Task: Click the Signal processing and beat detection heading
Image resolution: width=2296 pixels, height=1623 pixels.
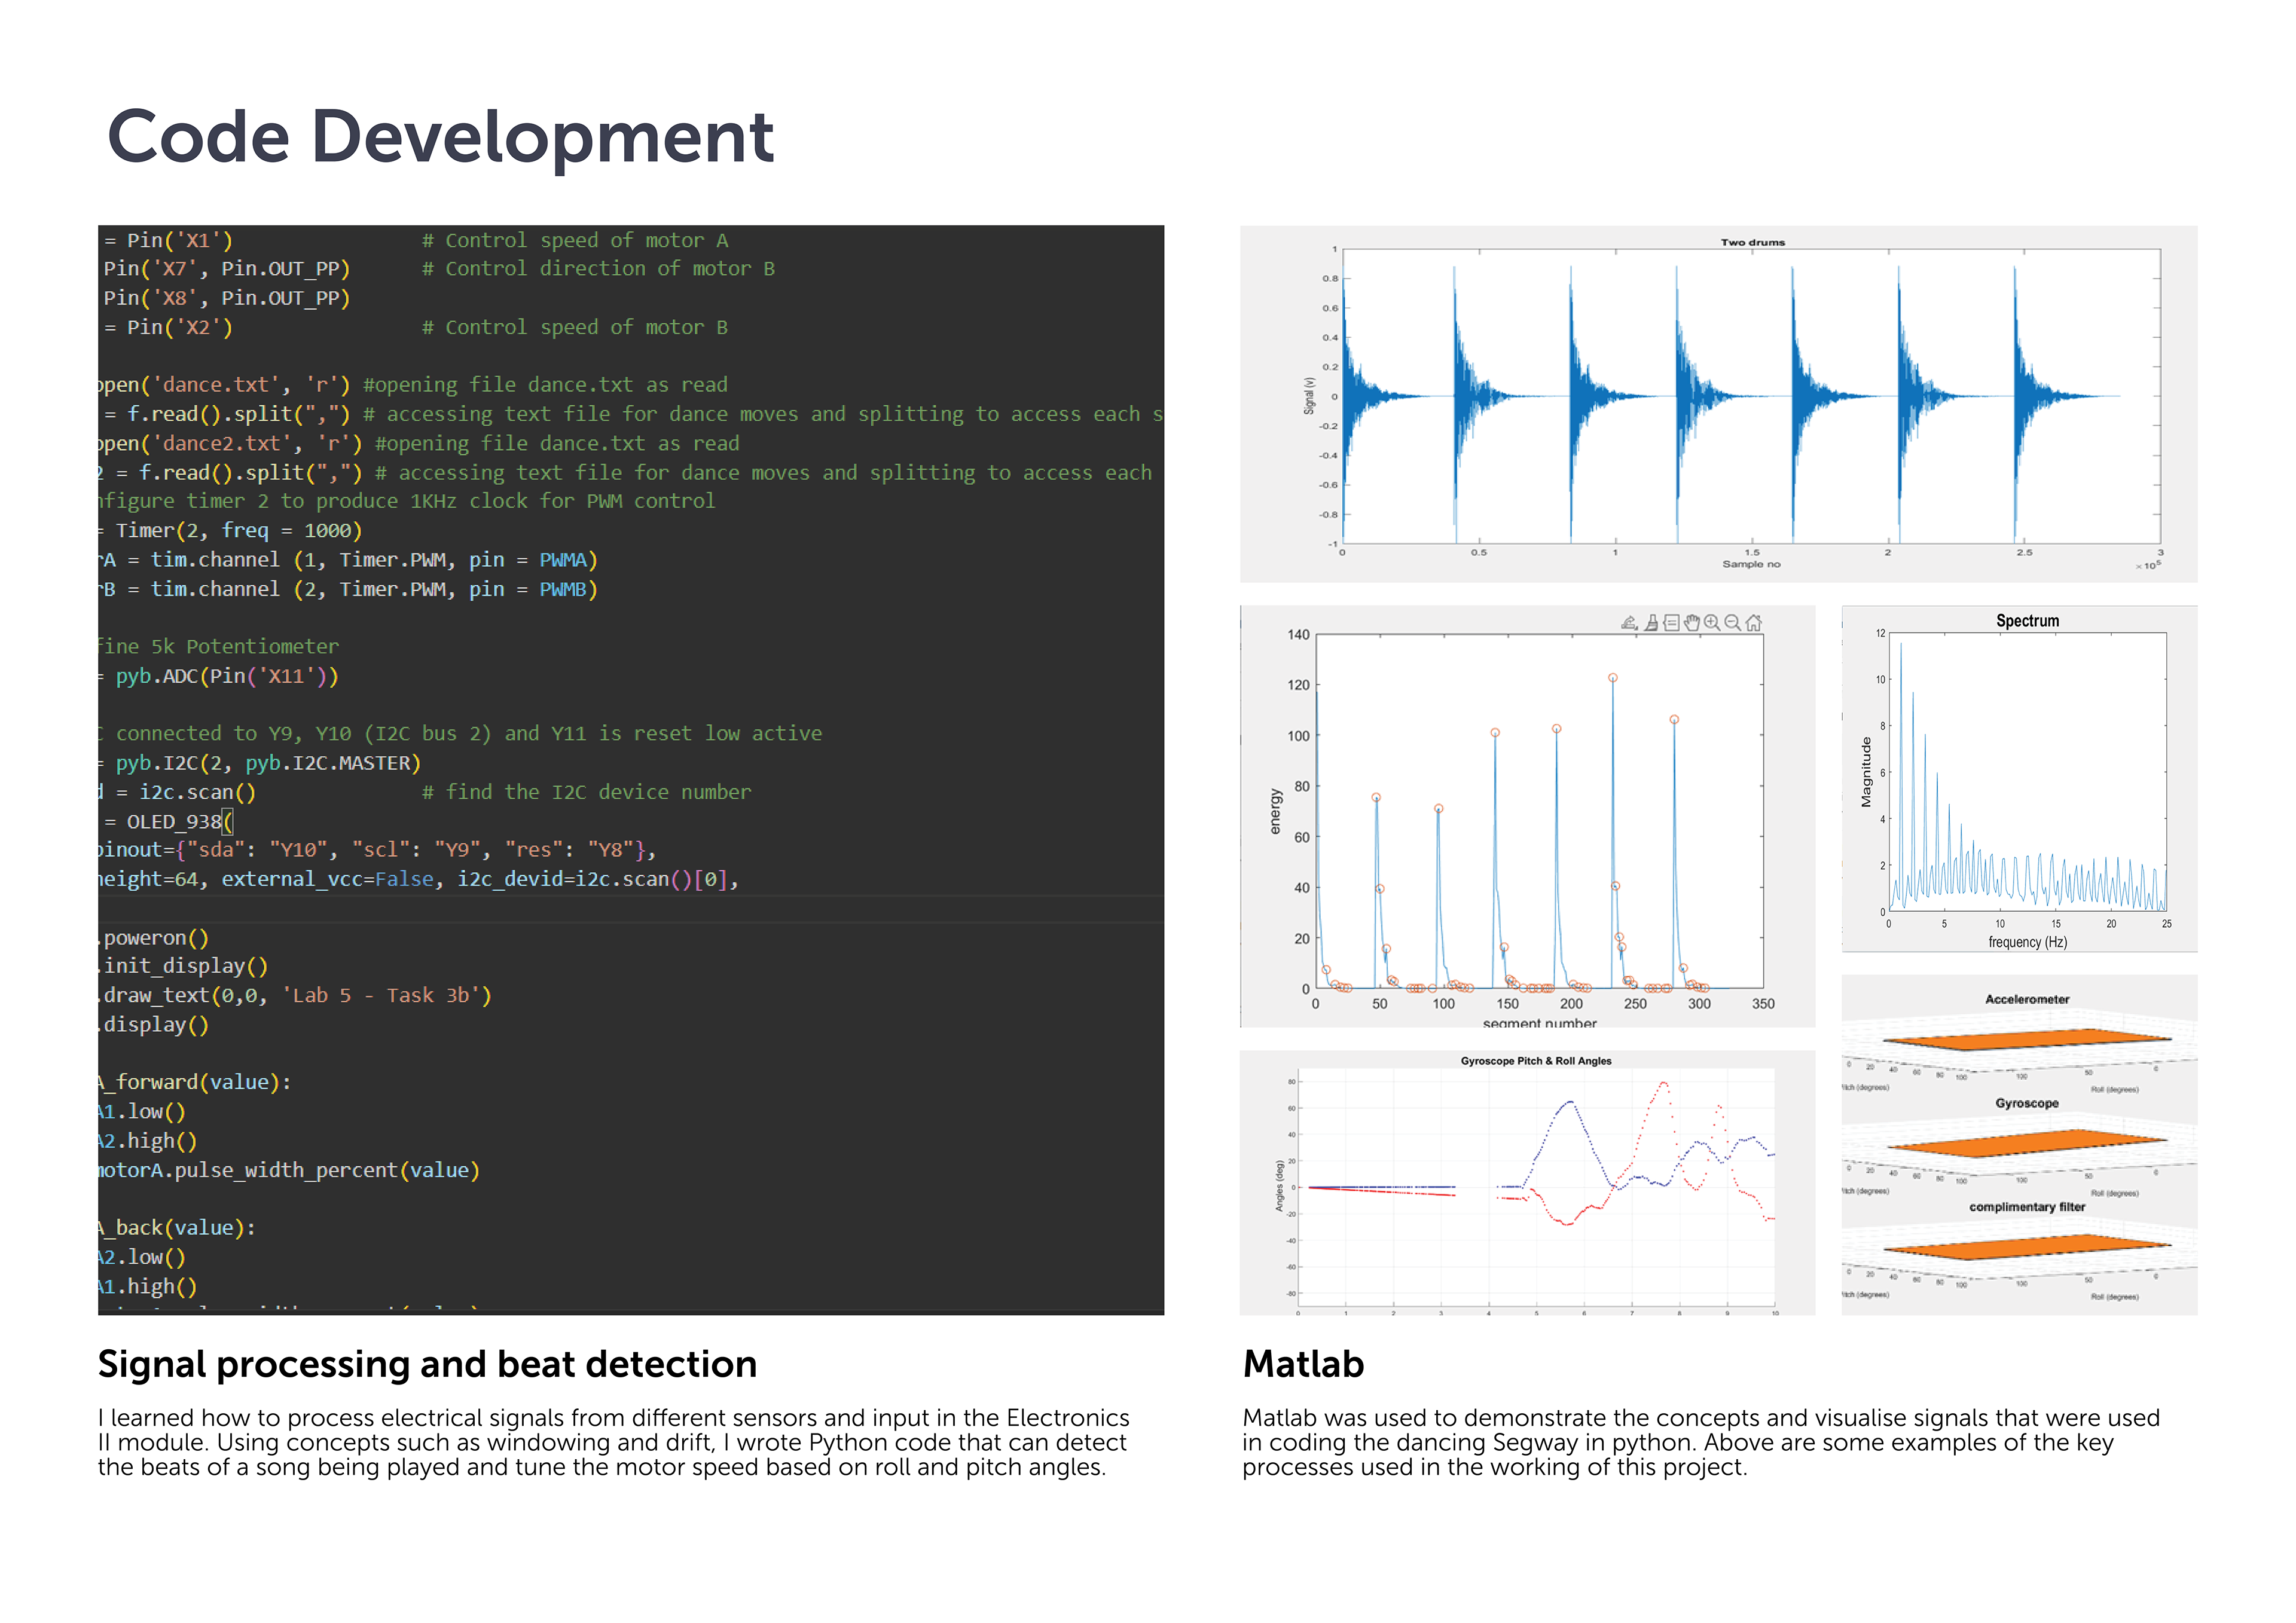Action: click(427, 1364)
